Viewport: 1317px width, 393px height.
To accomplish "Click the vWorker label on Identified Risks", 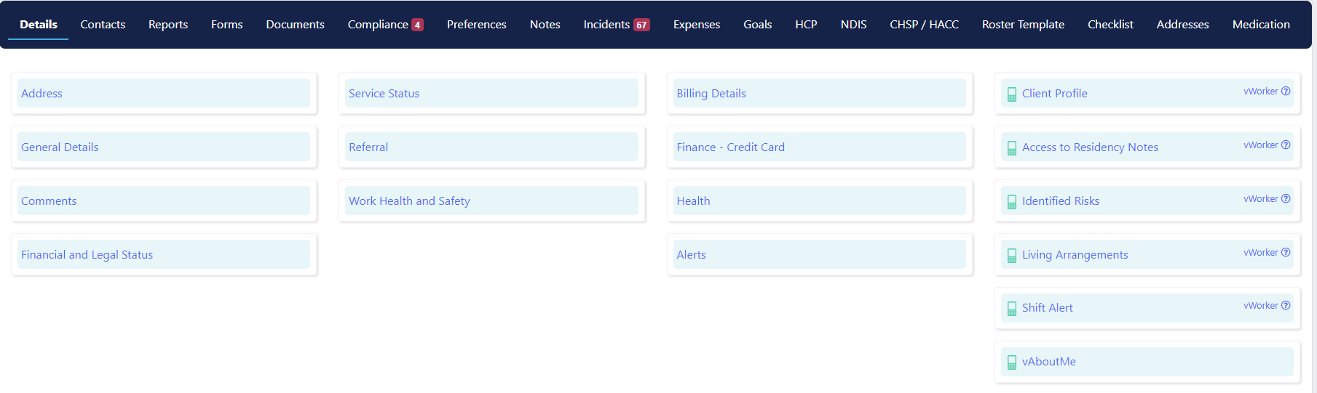I will pyautogui.click(x=1261, y=199).
